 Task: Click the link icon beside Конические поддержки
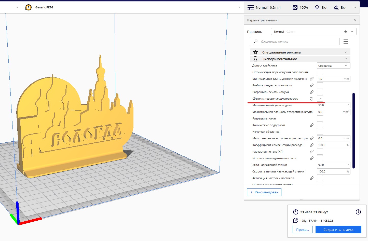(x=311, y=125)
